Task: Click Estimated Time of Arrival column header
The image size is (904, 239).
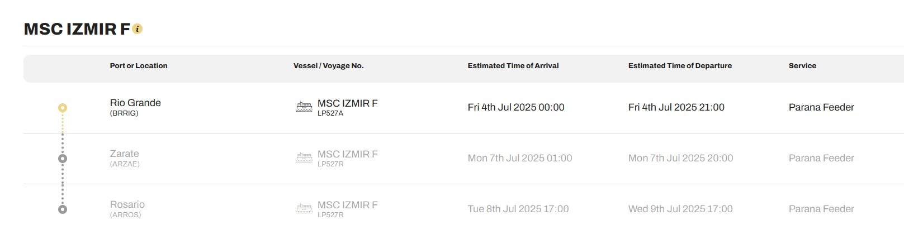Action: (513, 66)
